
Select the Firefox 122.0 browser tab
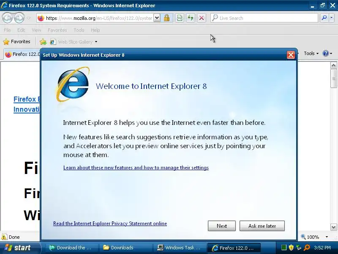pyautogui.click(x=22, y=54)
